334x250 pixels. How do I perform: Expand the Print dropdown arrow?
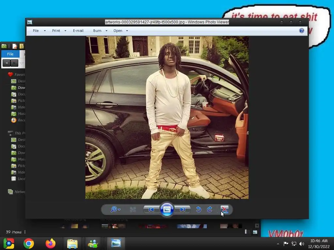[65, 31]
